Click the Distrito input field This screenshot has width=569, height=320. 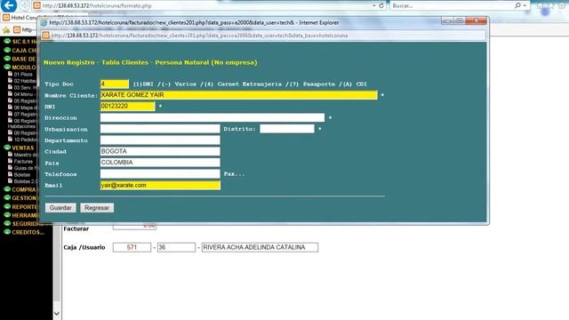click(287, 129)
